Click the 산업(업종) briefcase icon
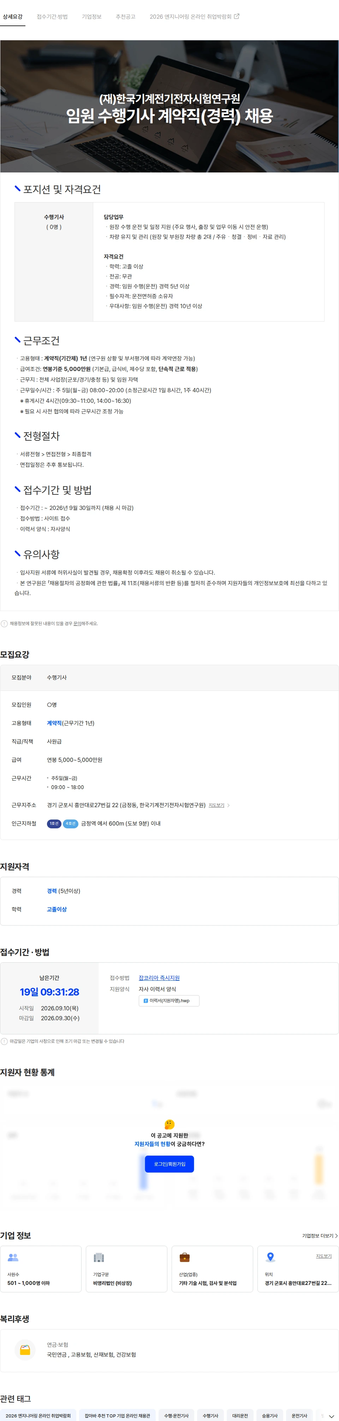339x1421 pixels. click(x=185, y=1258)
